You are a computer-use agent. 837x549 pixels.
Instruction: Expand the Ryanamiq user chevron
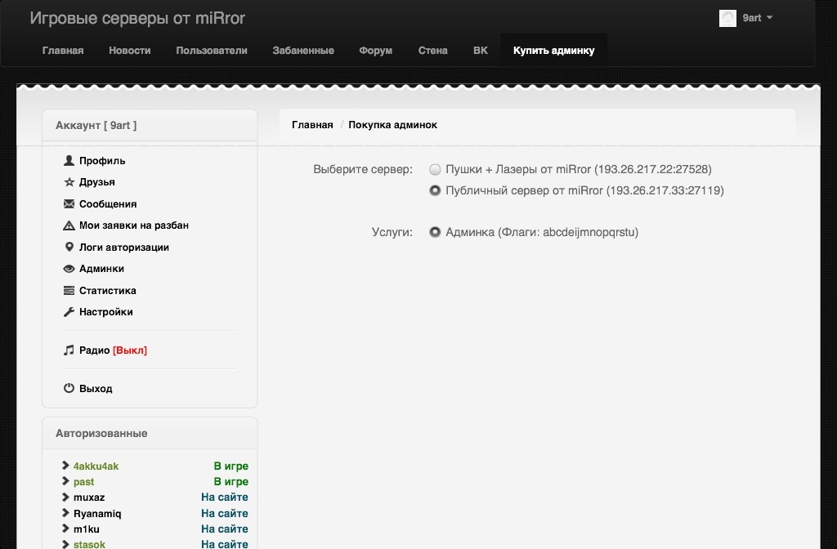coord(65,513)
